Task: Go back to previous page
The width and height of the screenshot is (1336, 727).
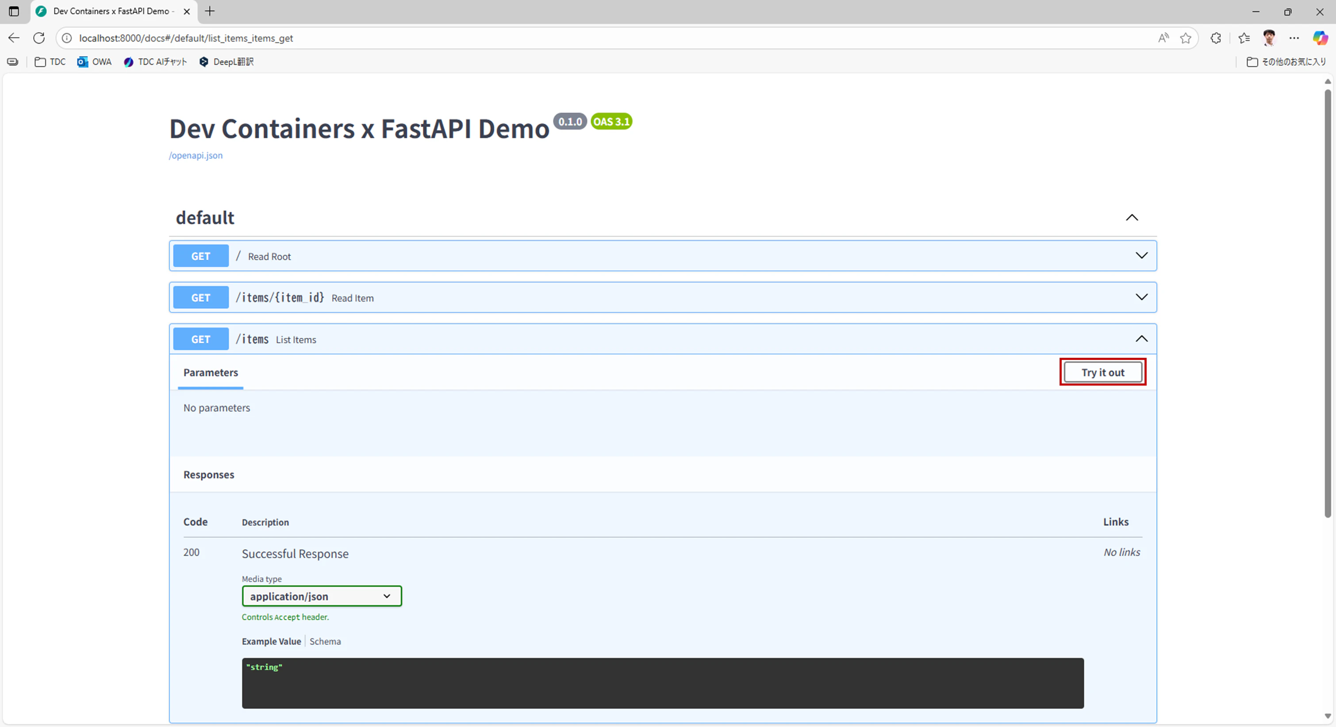Action: coord(14,38)
